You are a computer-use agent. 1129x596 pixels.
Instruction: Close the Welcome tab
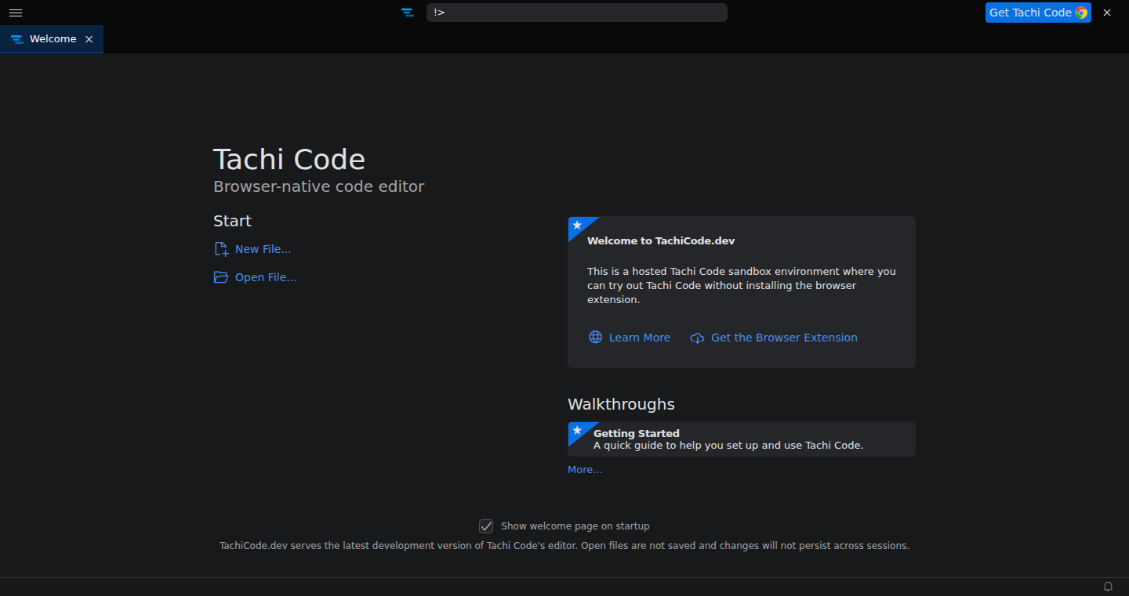[89, 39]
